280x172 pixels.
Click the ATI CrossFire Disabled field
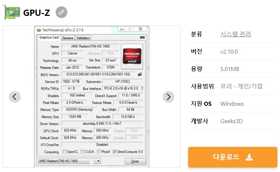coord(102,145)
